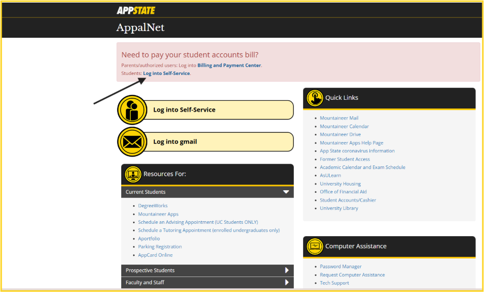
Task: Select the Prospective Students accordion header
Action: coord(207,270)
